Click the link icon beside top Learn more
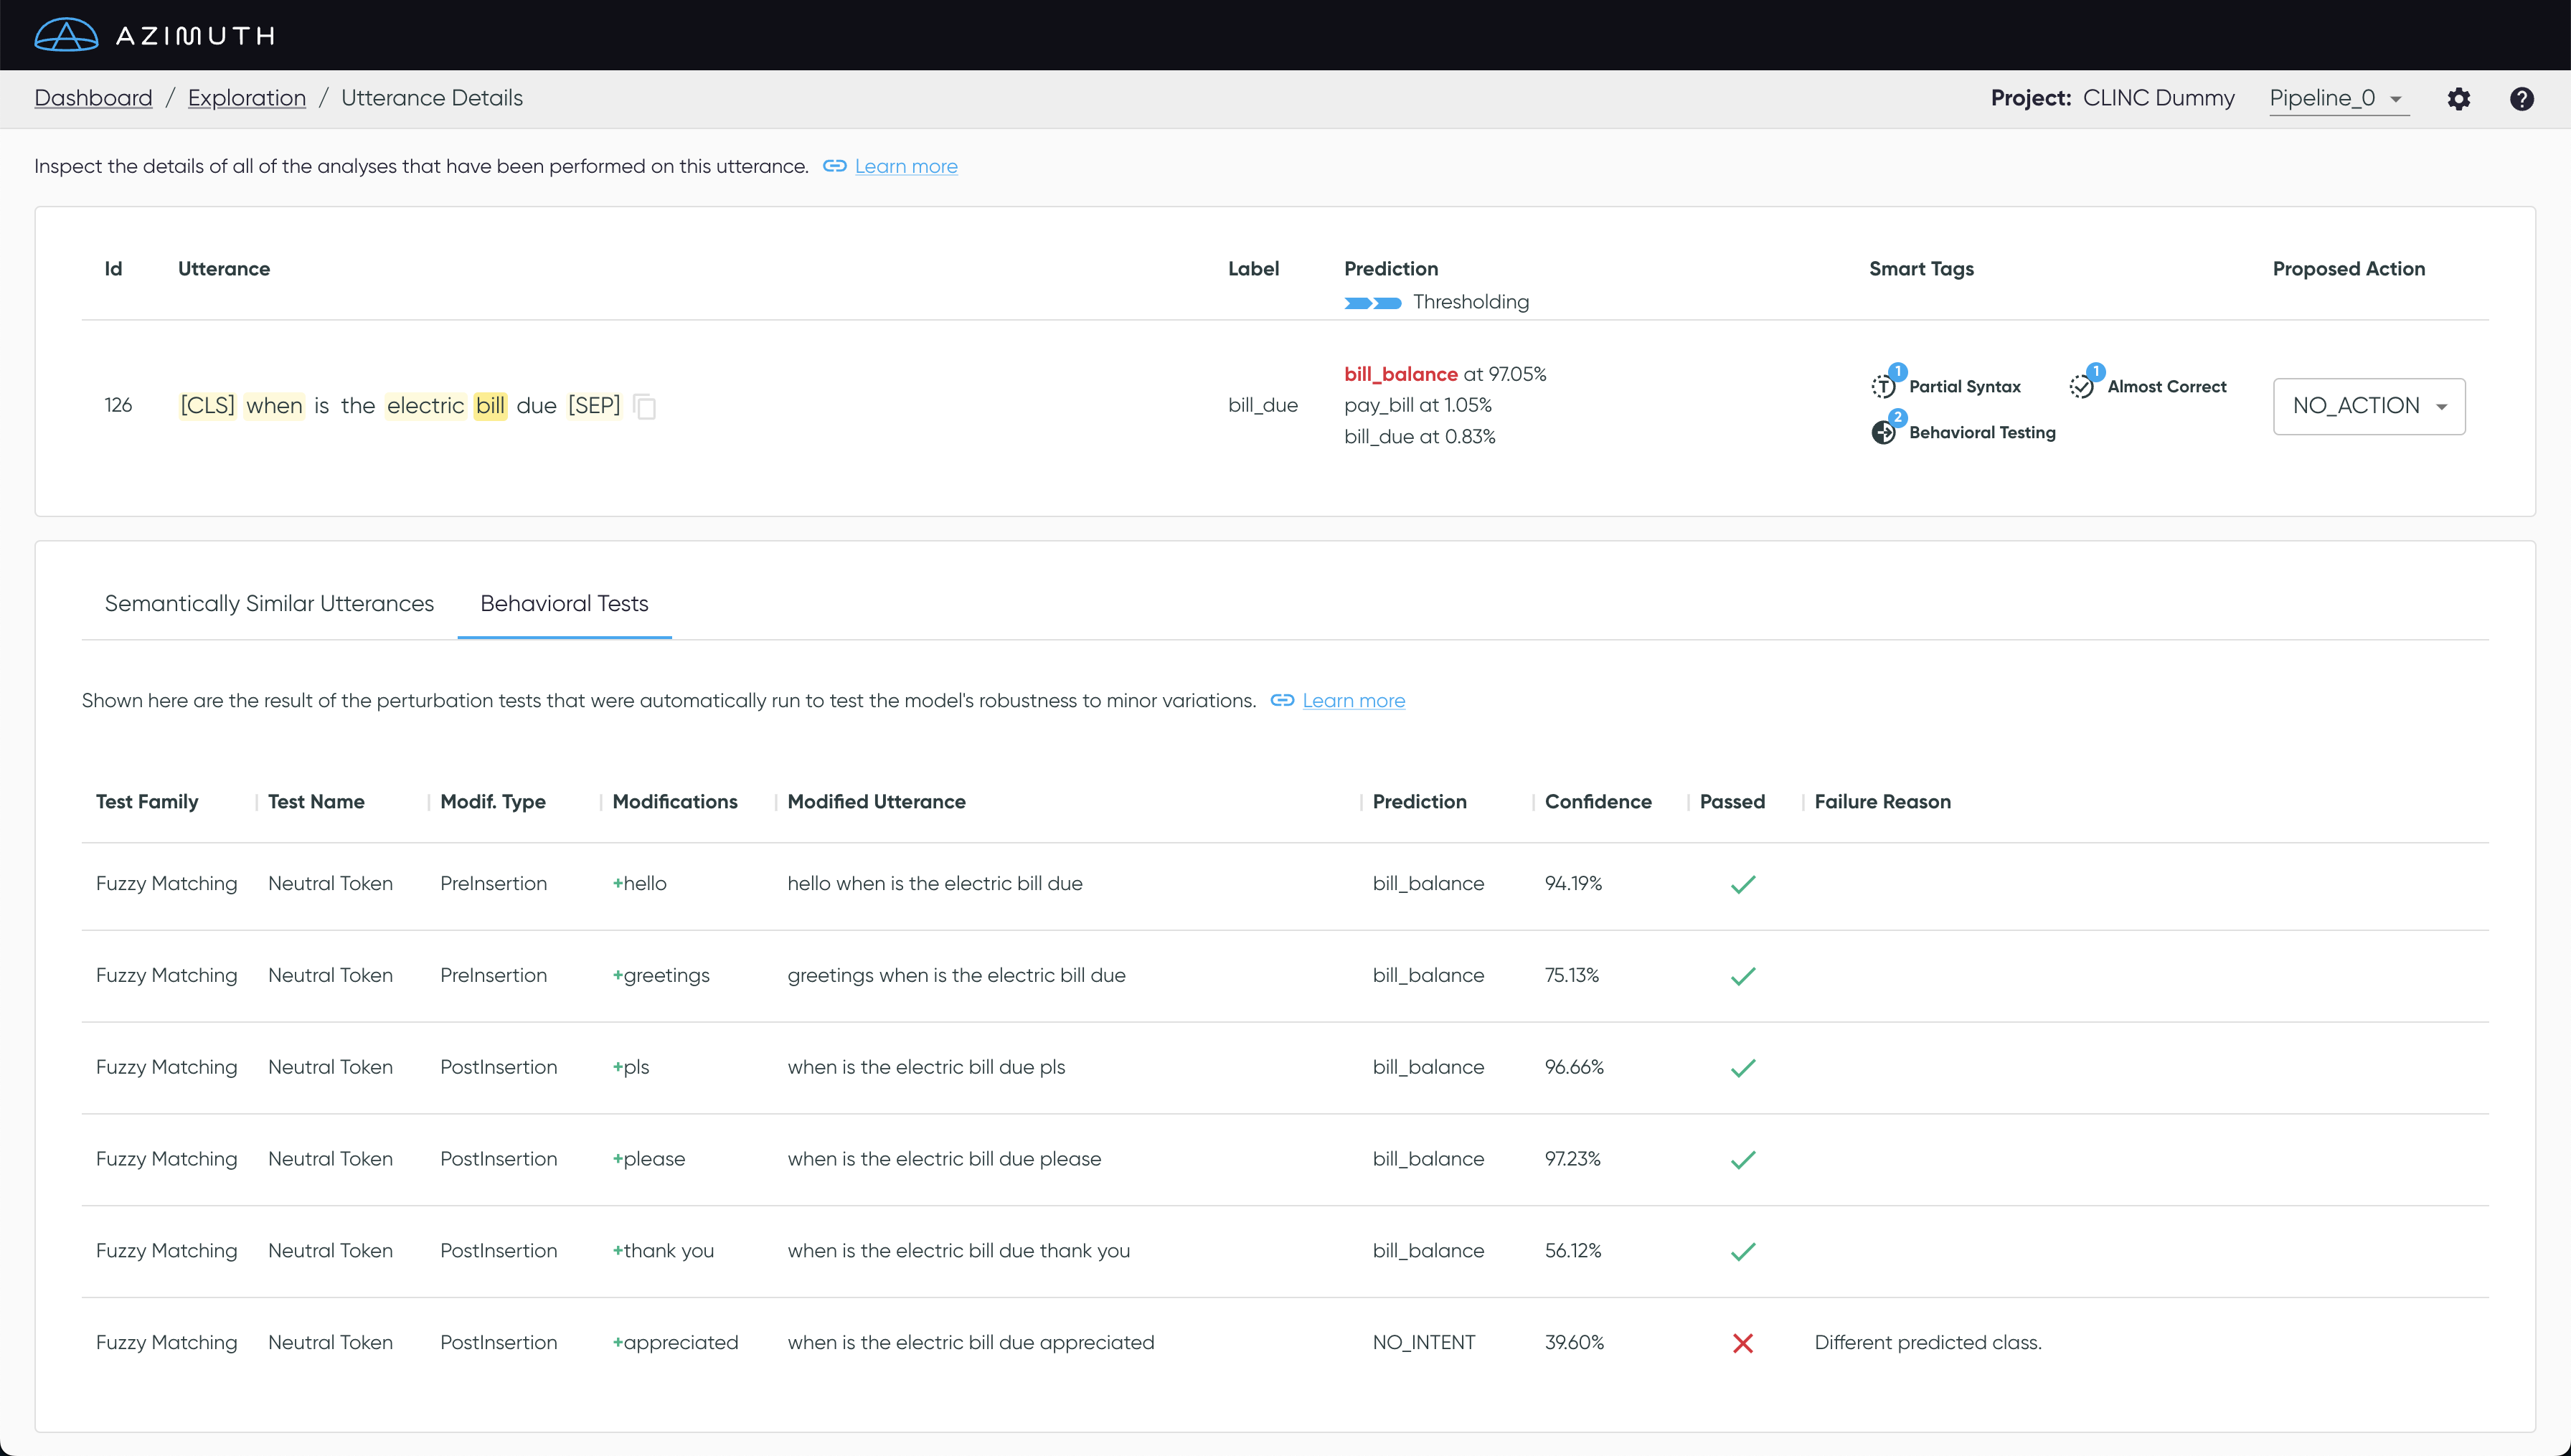2571x1456 pixels. pos(835,166)
